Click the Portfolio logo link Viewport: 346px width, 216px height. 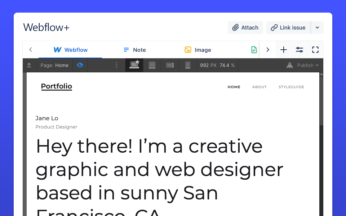(x=57, y=86)
